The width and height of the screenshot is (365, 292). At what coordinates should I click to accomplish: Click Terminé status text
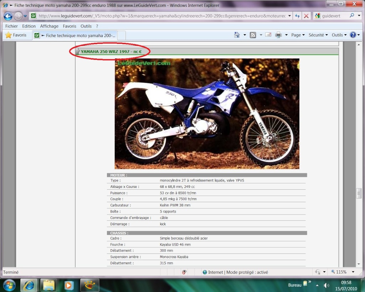click(x=11, y=272)
